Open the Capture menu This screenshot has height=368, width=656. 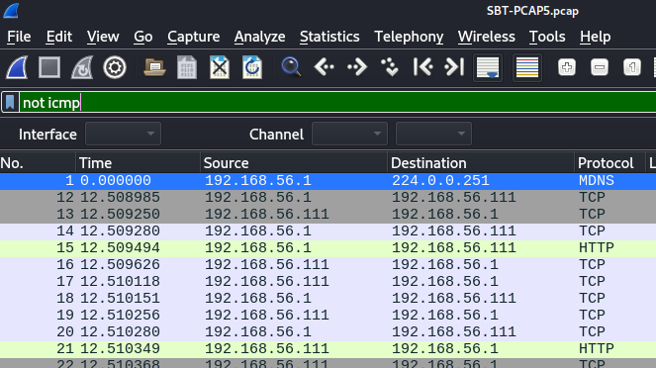click(193, 37)
